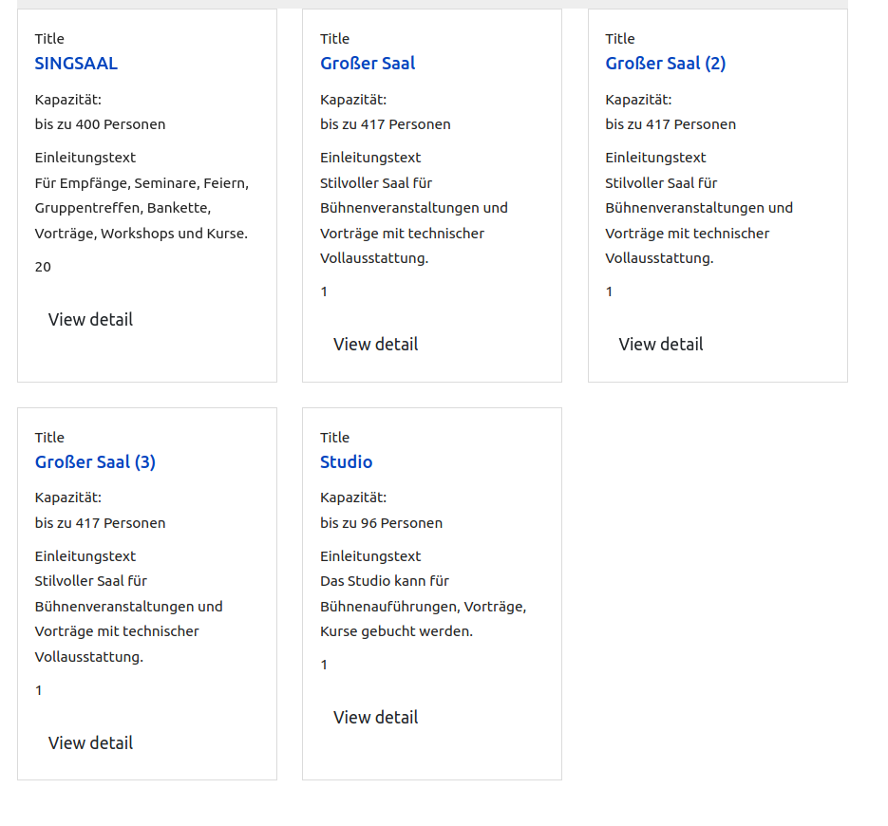This screenshot has width=888, height=826.
Task: Show details for Großer Saal (3)
Action: click(x=90, y=743)
